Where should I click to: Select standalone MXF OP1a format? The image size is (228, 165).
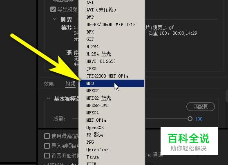(112, 120)
